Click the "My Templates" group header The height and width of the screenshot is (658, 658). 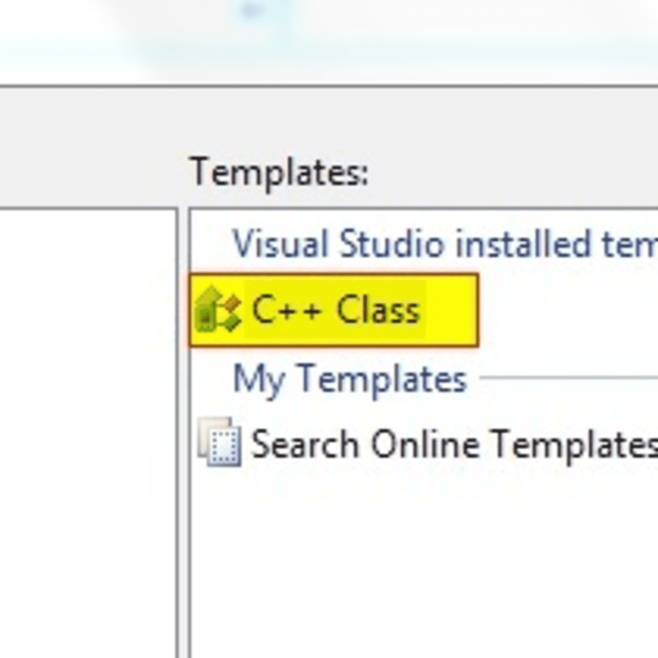point(349,378)
